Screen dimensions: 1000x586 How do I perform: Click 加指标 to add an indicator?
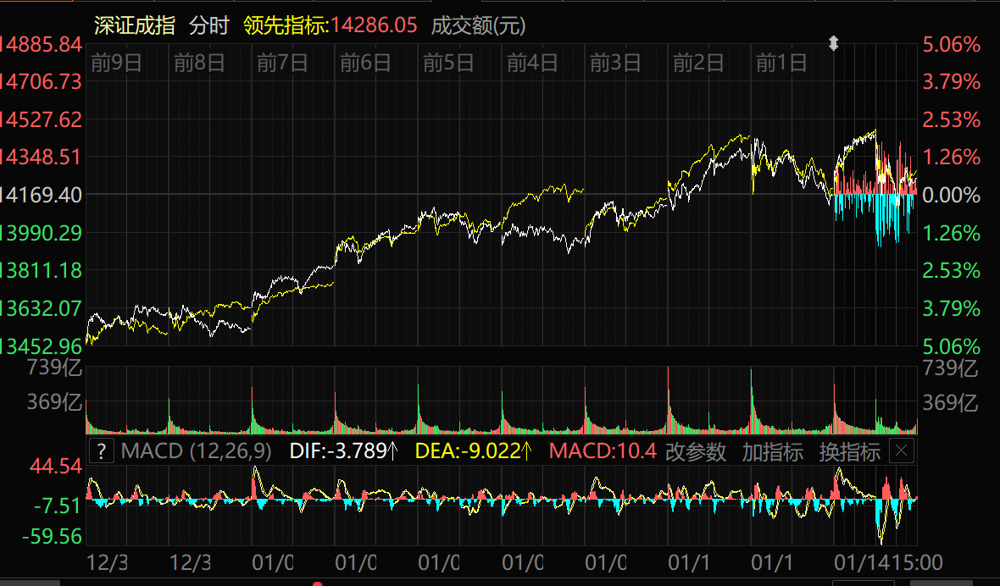coord(772,451)
